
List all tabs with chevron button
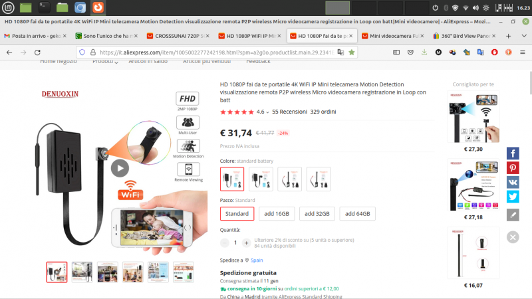pos(524,36)
